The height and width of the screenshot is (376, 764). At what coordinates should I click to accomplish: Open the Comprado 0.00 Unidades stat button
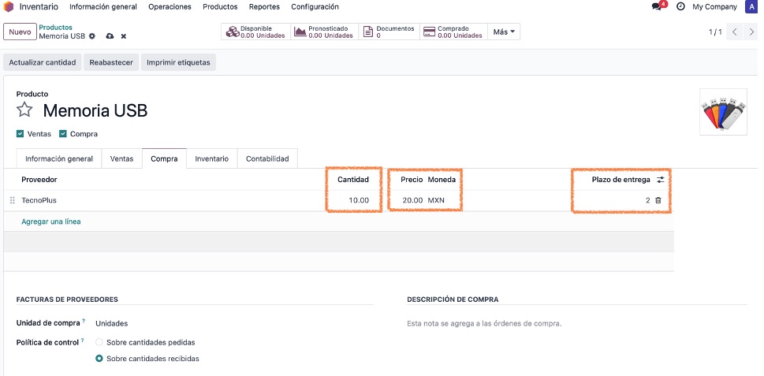coord(453,32)
